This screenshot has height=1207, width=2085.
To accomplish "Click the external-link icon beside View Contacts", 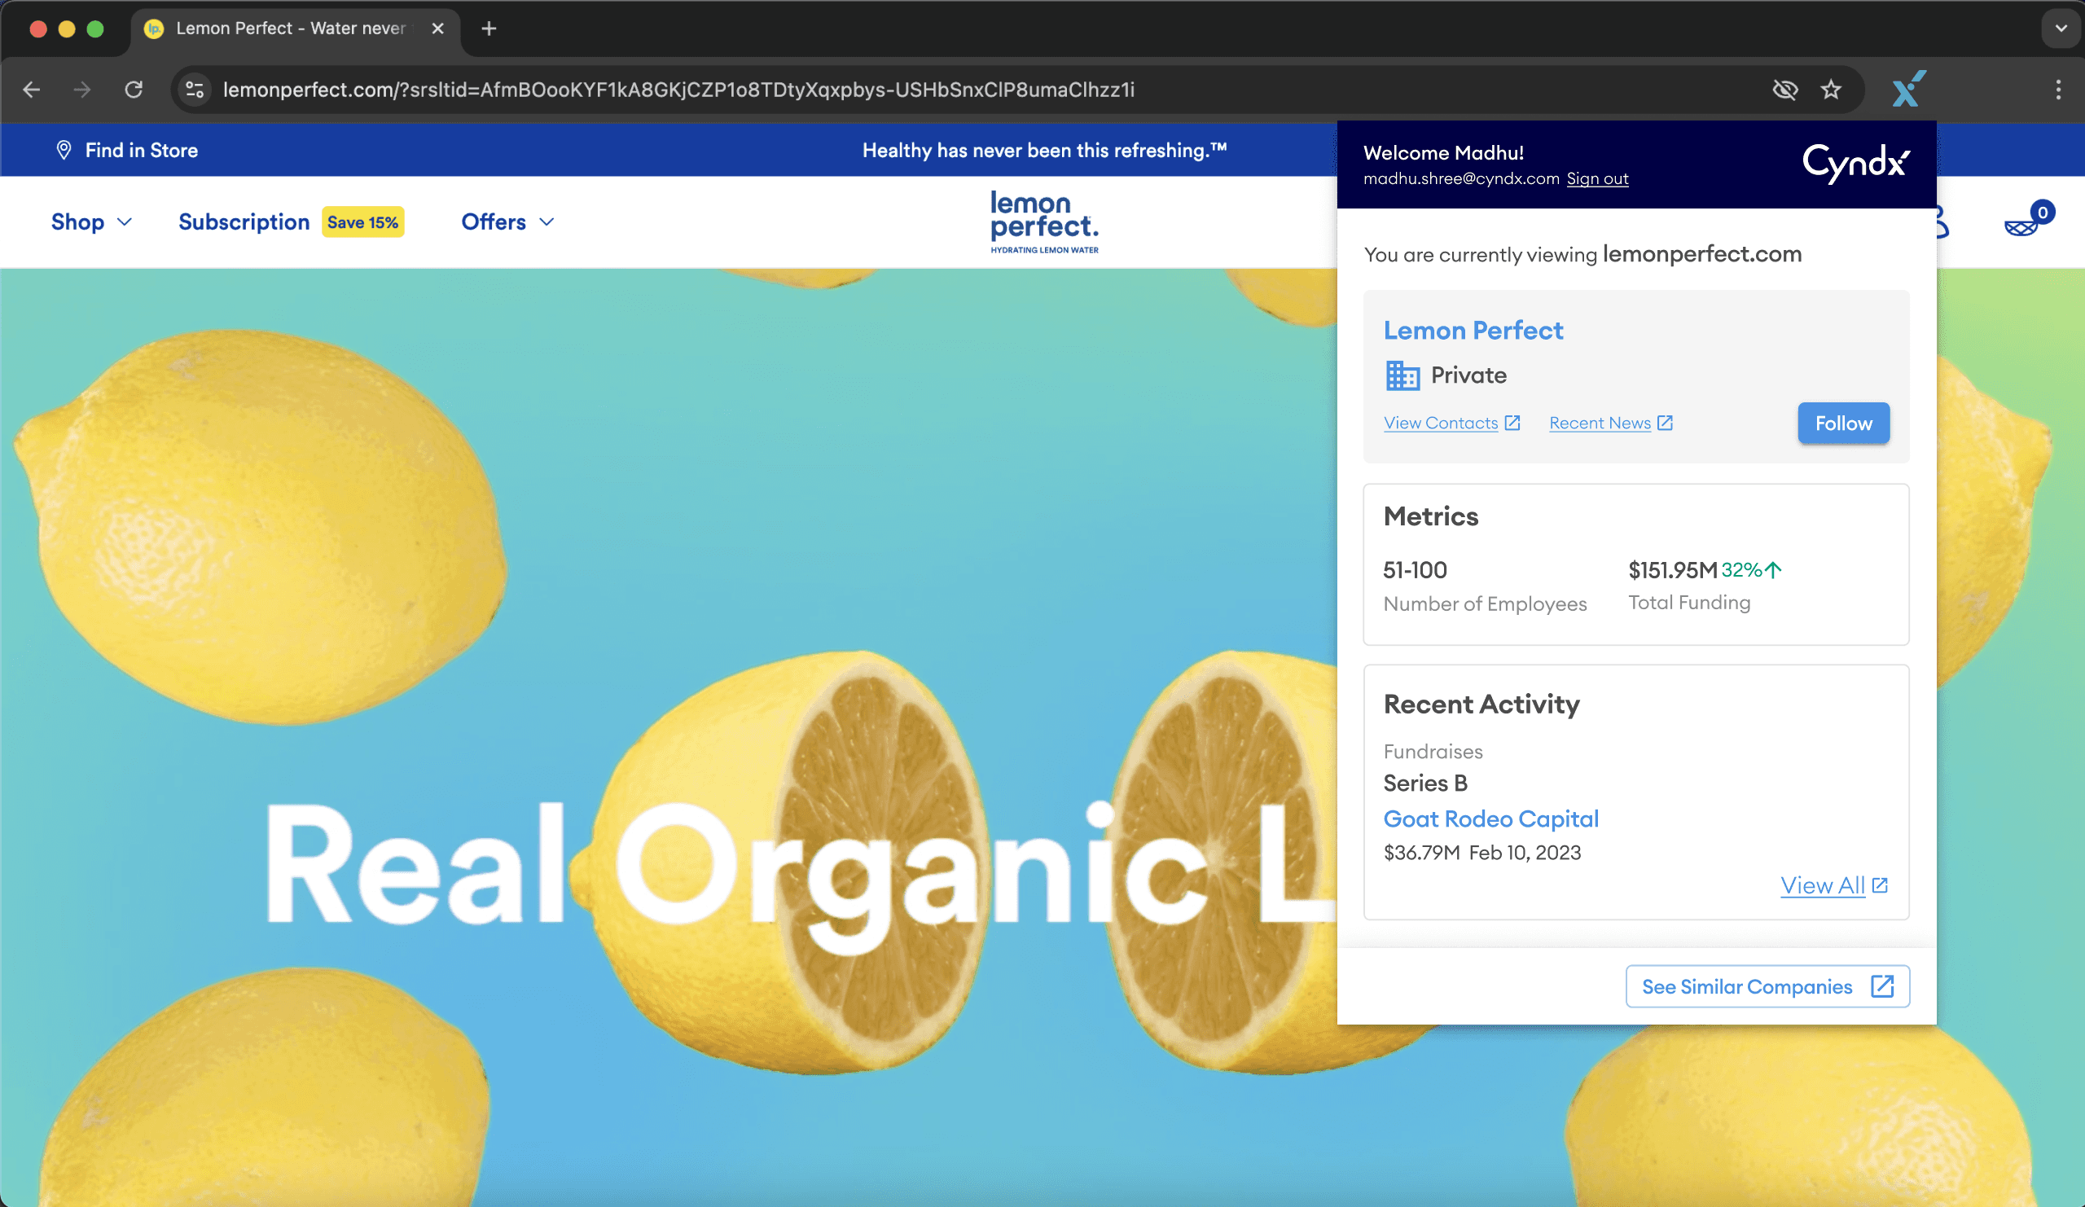I will [x=1512, y=423].
